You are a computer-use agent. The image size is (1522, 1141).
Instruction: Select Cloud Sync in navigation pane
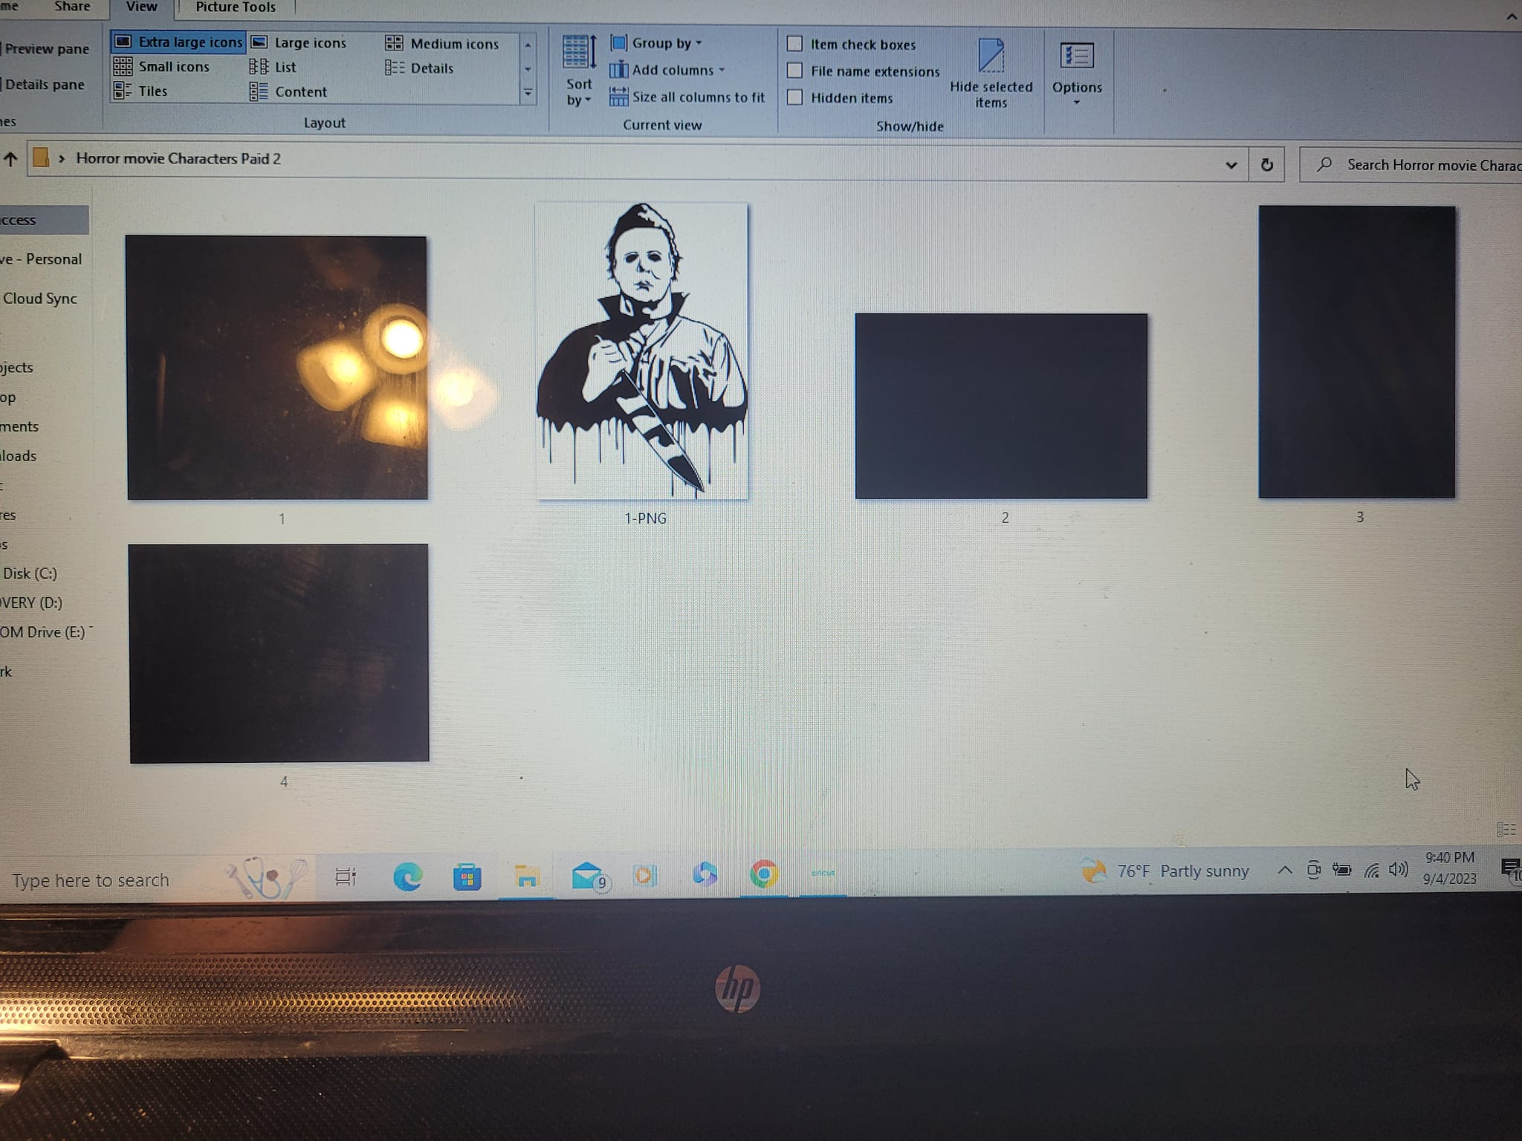(40, 299)
